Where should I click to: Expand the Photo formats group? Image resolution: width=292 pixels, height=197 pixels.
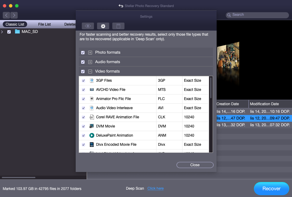pyautogui.click(x=90, y=52)
